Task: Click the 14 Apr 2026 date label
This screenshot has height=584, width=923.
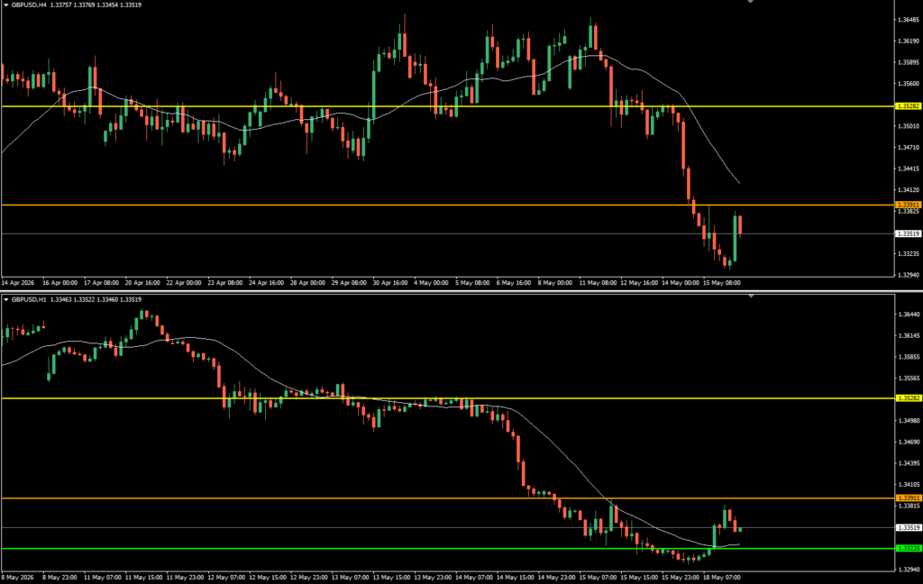Action: point(18,283)
